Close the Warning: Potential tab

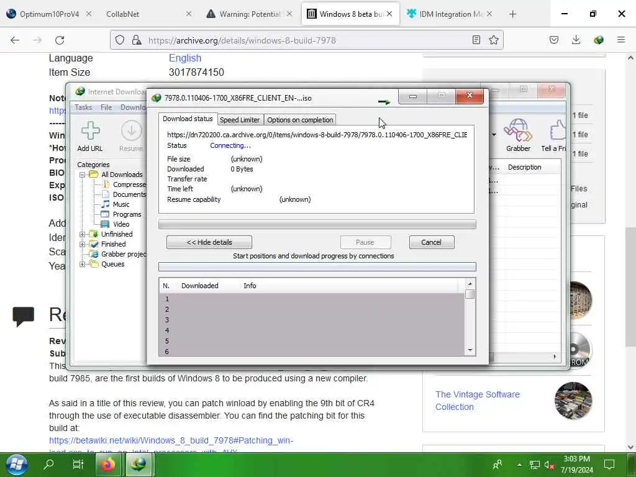289,14
